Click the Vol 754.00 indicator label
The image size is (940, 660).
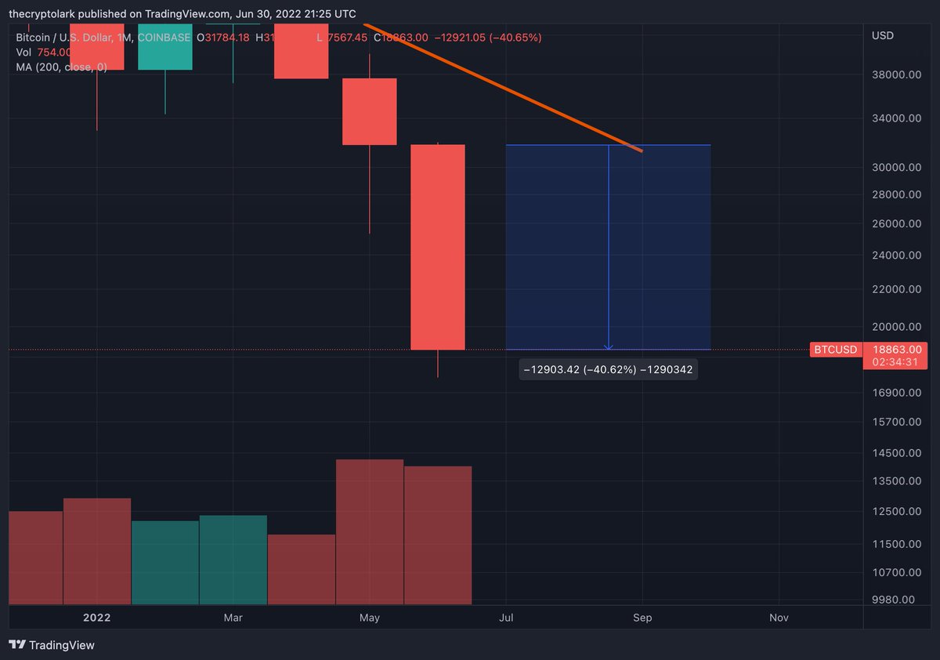point(43,52)
